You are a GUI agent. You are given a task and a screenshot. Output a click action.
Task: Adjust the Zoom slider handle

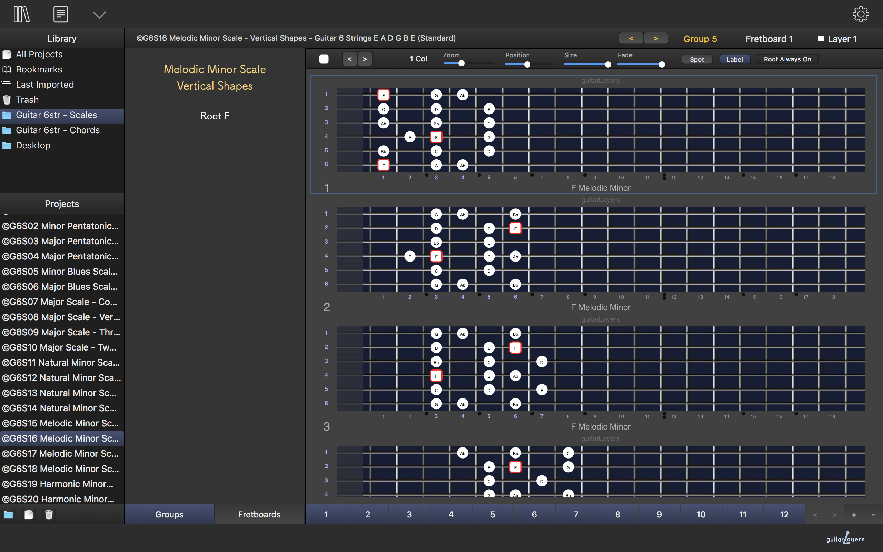(461, 63)
